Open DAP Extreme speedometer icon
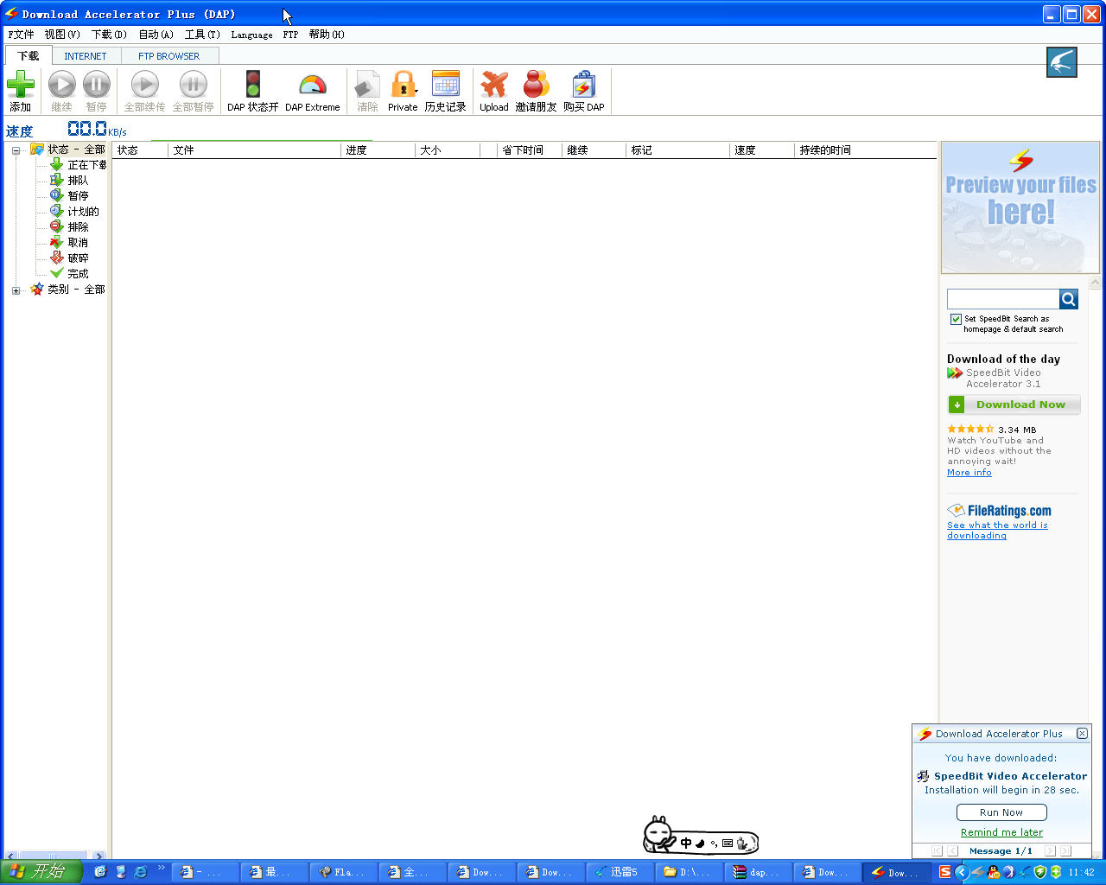This screenshot has width=1106, height=885. point(313,85)
